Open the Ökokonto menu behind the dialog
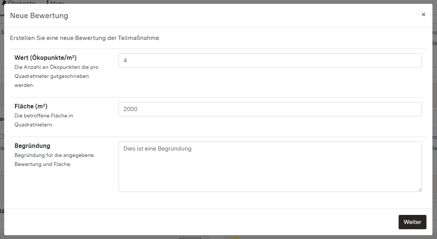This screenshot has width=437, height=239. (22, 2)
